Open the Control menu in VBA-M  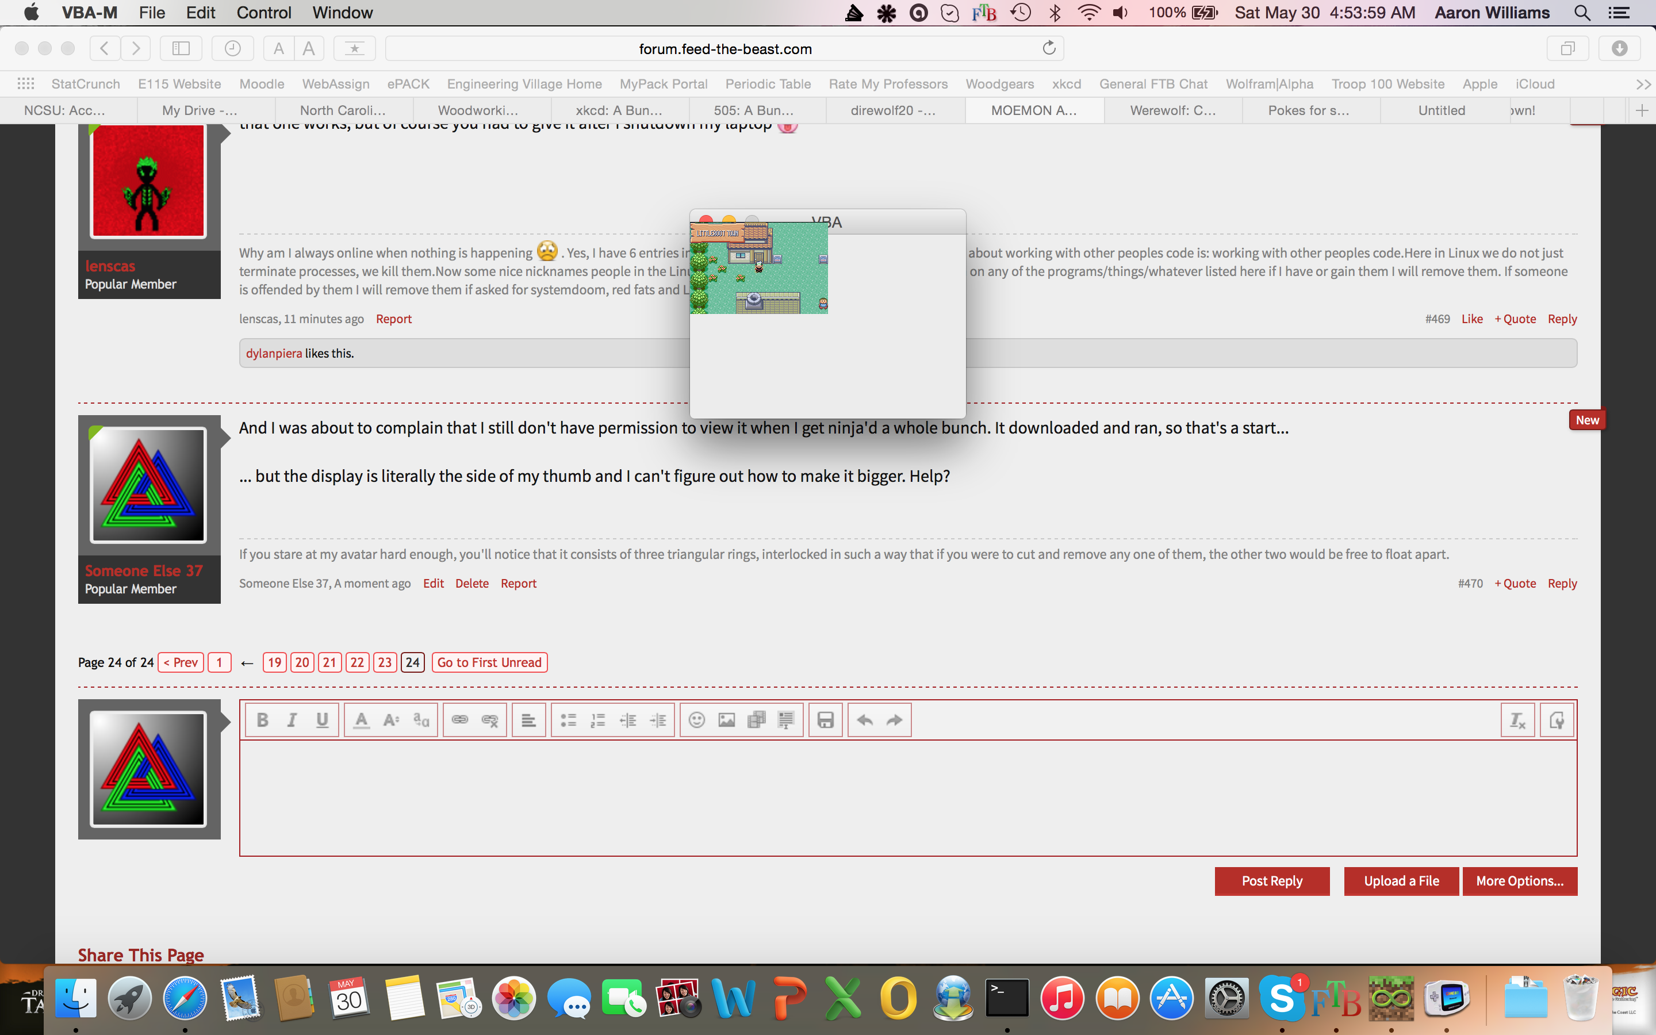pyautogui.click(x=263, y=13)
